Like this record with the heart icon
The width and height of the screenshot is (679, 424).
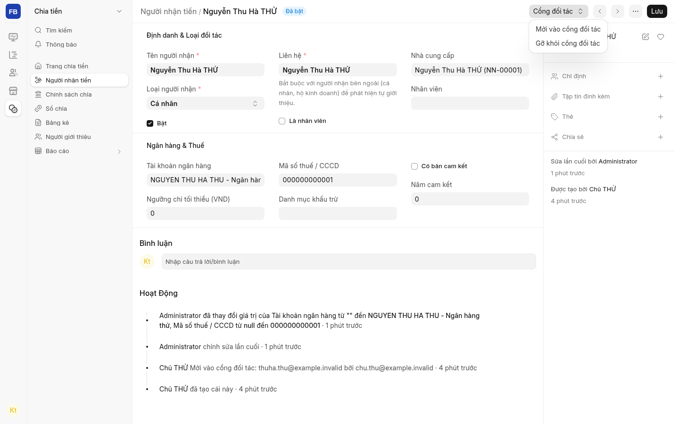(661, 37)
